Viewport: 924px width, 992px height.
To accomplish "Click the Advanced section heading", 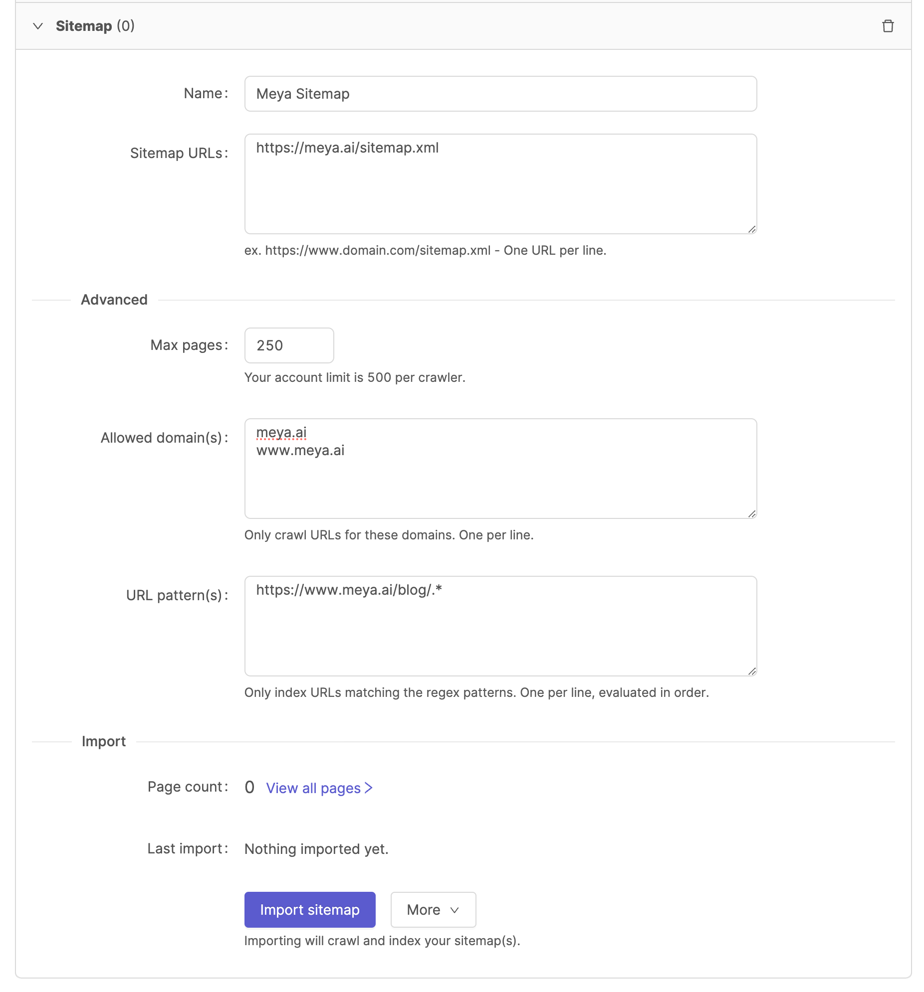I will (x=114, y=300).
